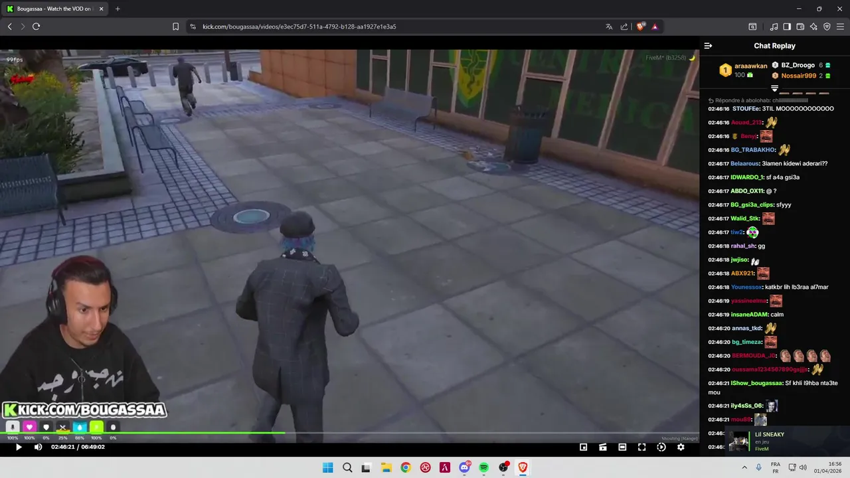
Task: Go back to previous page
Action: click(x=10, y=27)
